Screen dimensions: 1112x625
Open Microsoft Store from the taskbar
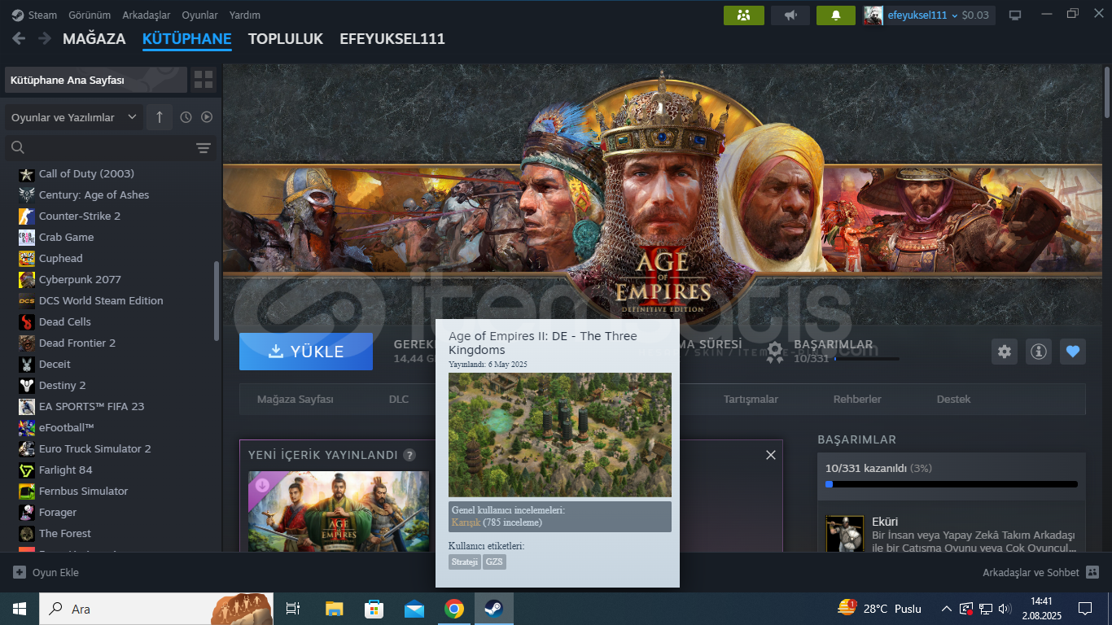[x=374, y=609]
